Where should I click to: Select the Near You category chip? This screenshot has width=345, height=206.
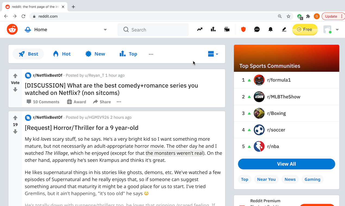(x=266, y=179)
